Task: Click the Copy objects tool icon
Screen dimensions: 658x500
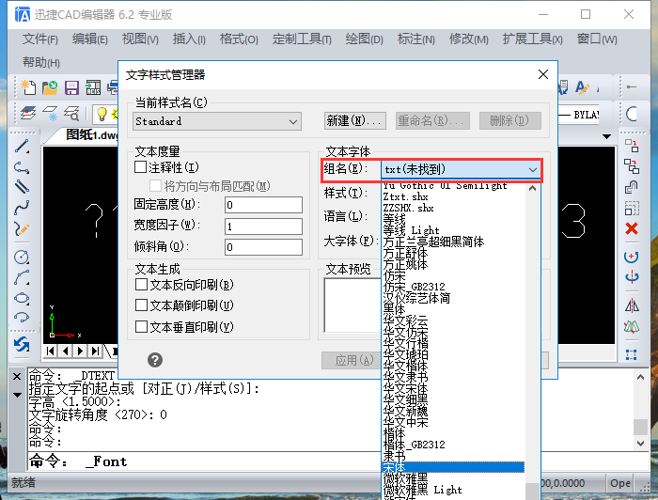Action: (632, 166)
